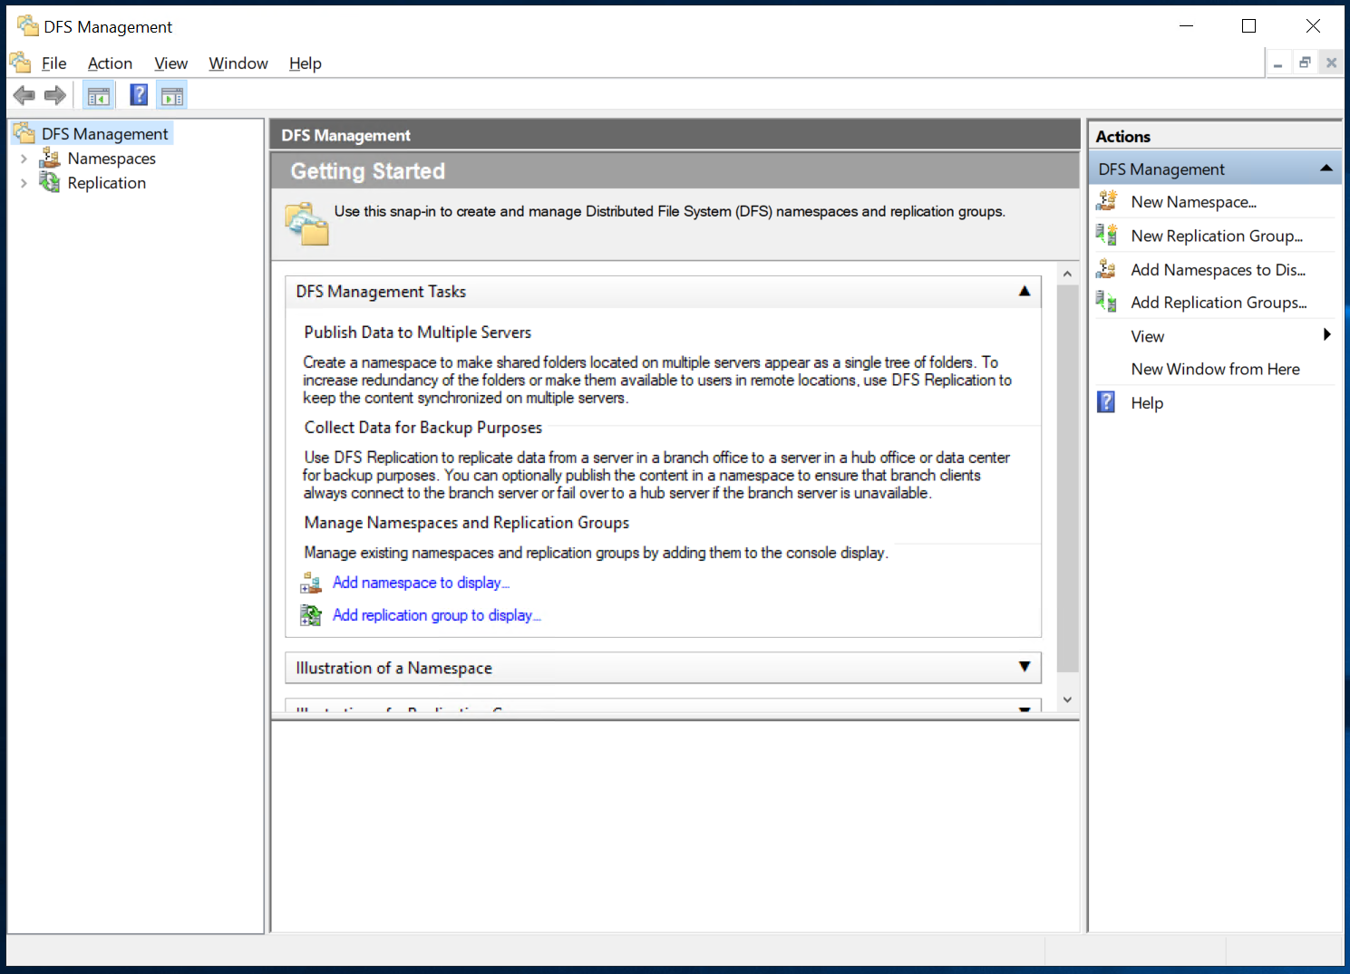Click the Replication node icon in tree
This screenshot has height=974, width=1350.
click(x=50, y=183)
